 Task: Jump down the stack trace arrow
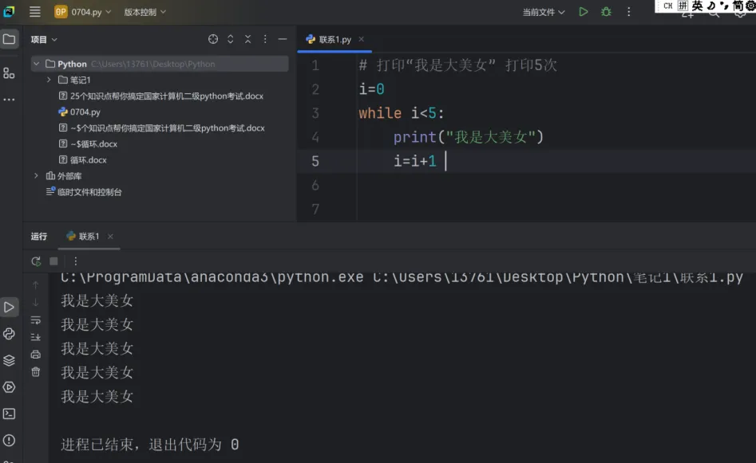[36, 303]
